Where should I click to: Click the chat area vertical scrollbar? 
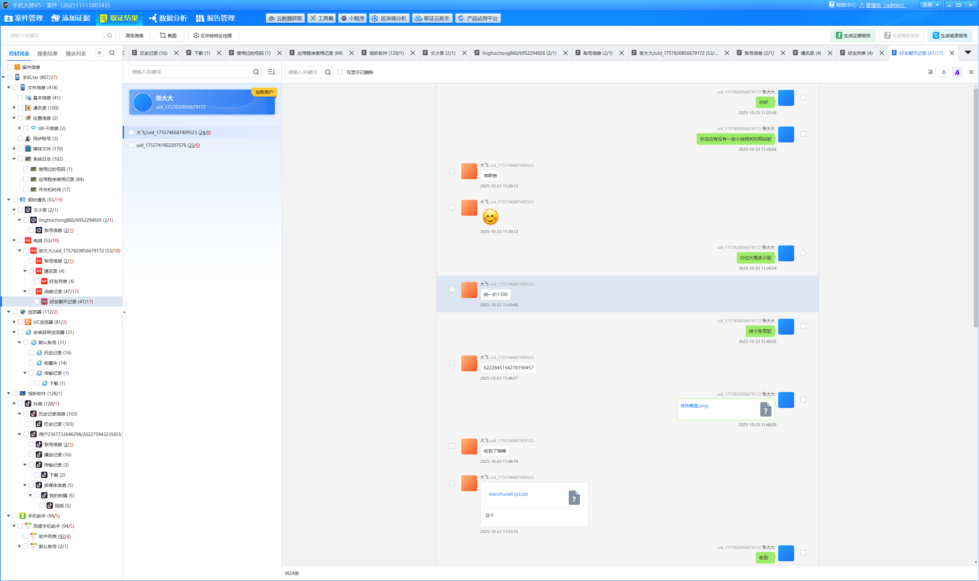[975, 207]
